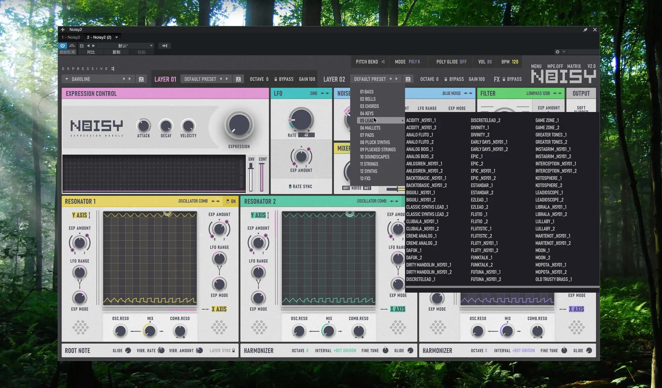Pin the Noisy2 plugin window
662x388 pixels.
click(585, 30)
